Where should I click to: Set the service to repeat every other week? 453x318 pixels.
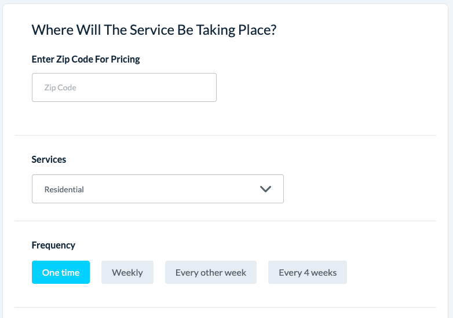coord(211,272)
